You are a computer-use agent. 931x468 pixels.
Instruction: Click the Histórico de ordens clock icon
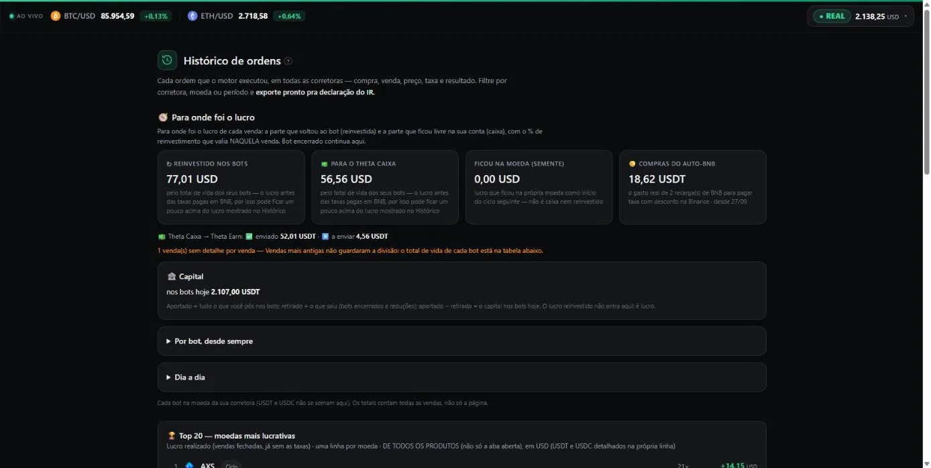point(167,60)
